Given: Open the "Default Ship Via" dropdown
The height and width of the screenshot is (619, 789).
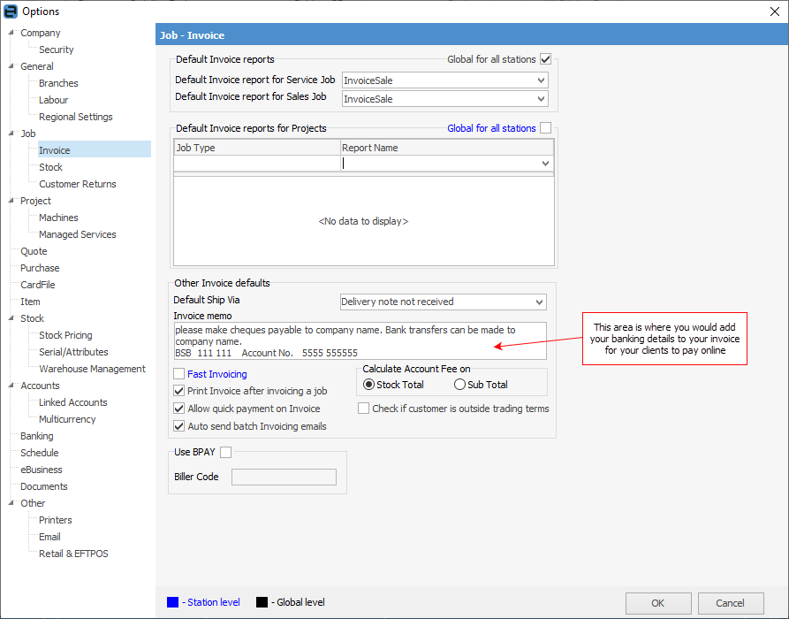Looking at the screenshot, I should pyautogui.click(x=540, y=302).
